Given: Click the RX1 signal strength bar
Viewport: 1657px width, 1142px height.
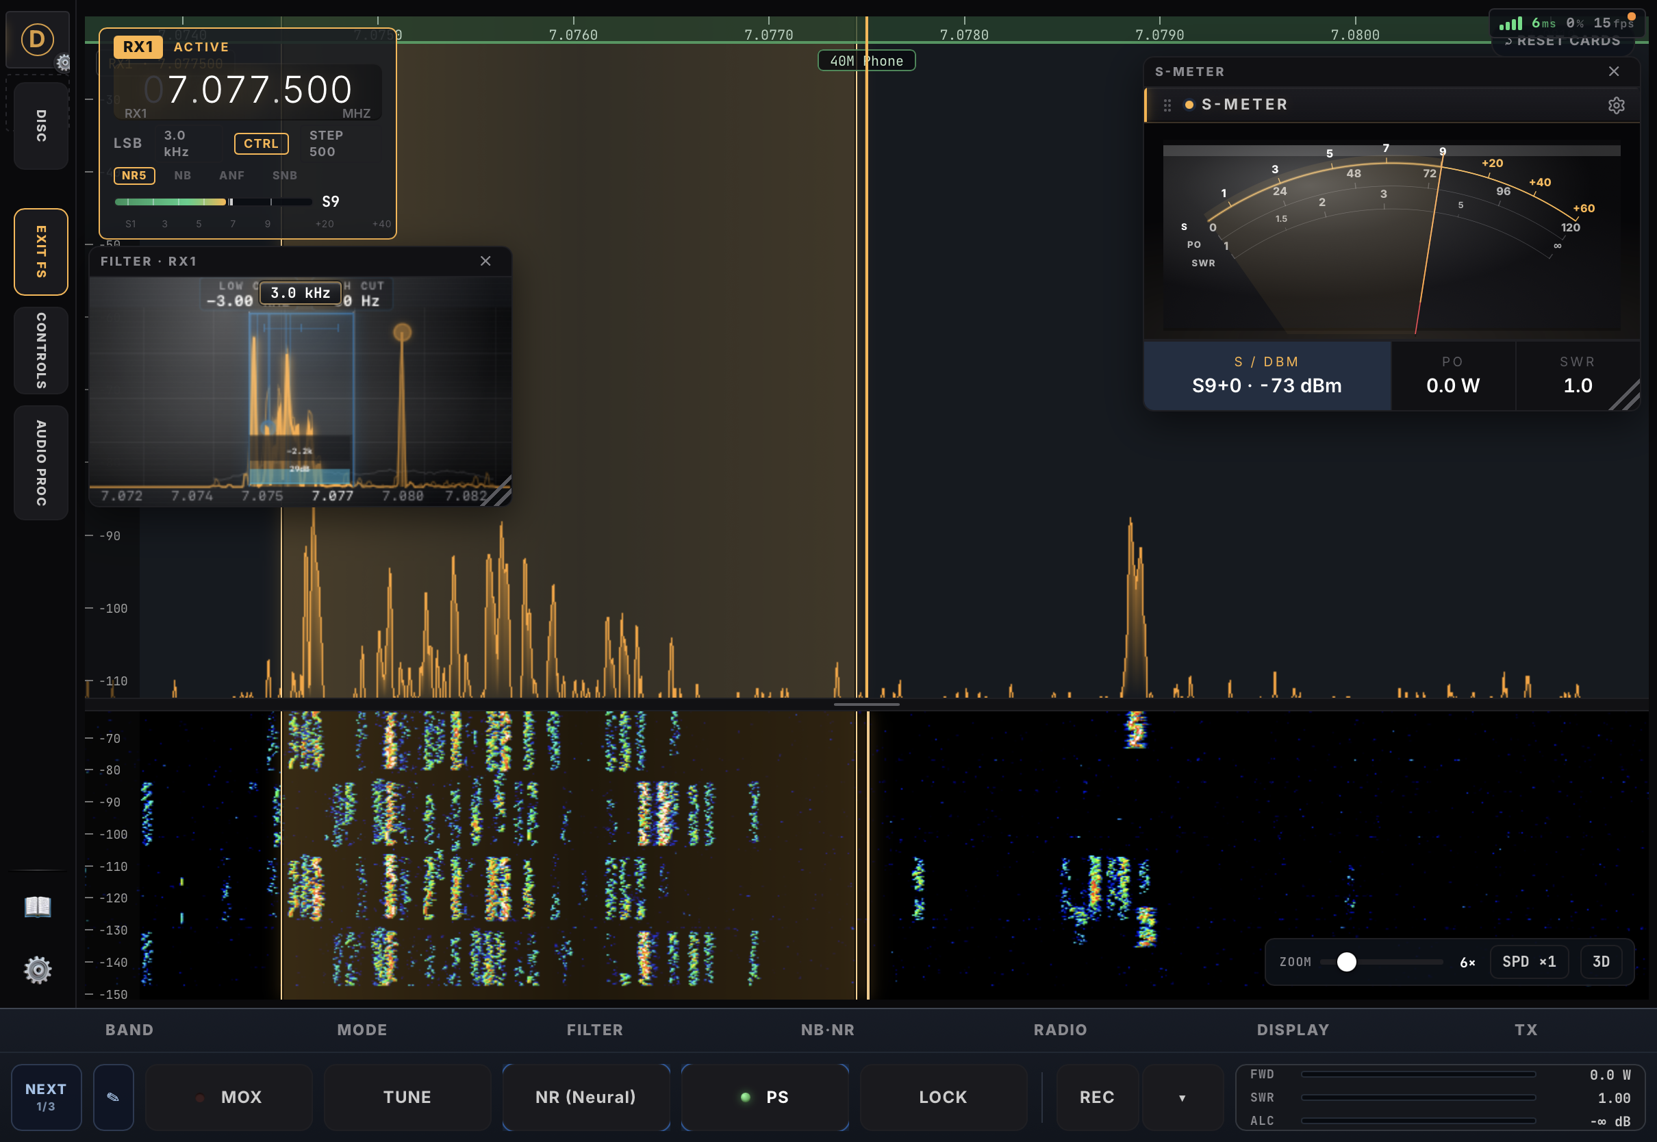Looking at the screenshot, I should 213,202.
